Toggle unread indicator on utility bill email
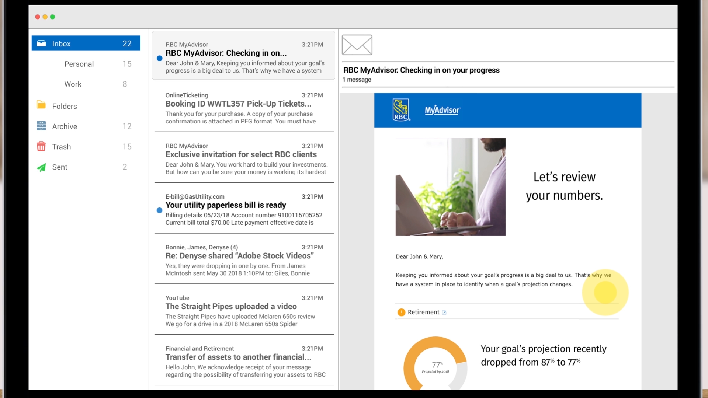 tap(160, 210)
